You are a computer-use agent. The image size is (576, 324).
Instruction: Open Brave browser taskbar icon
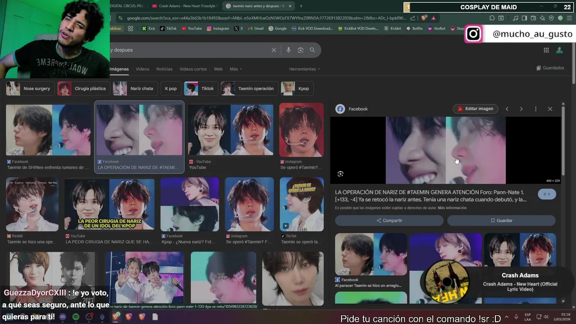[116, 317]
